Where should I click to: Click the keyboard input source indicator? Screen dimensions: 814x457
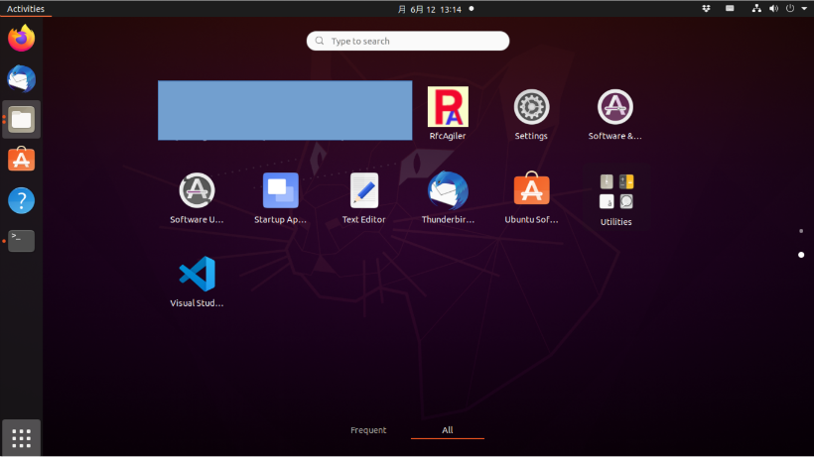click(x=730, y=8)
